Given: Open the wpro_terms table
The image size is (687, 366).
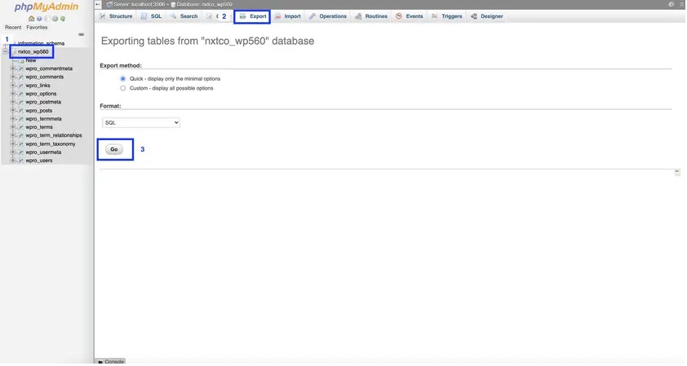Looking at the screenshot, I should click(39, 127).
